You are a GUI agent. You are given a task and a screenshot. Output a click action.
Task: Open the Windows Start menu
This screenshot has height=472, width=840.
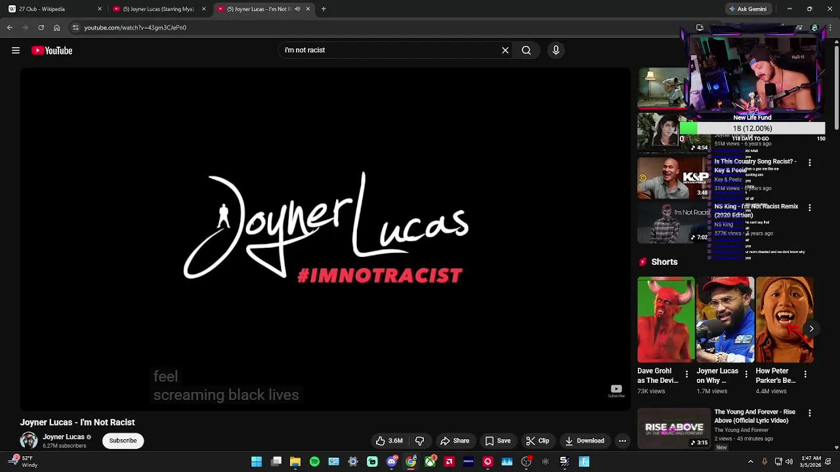click(257, 462)
